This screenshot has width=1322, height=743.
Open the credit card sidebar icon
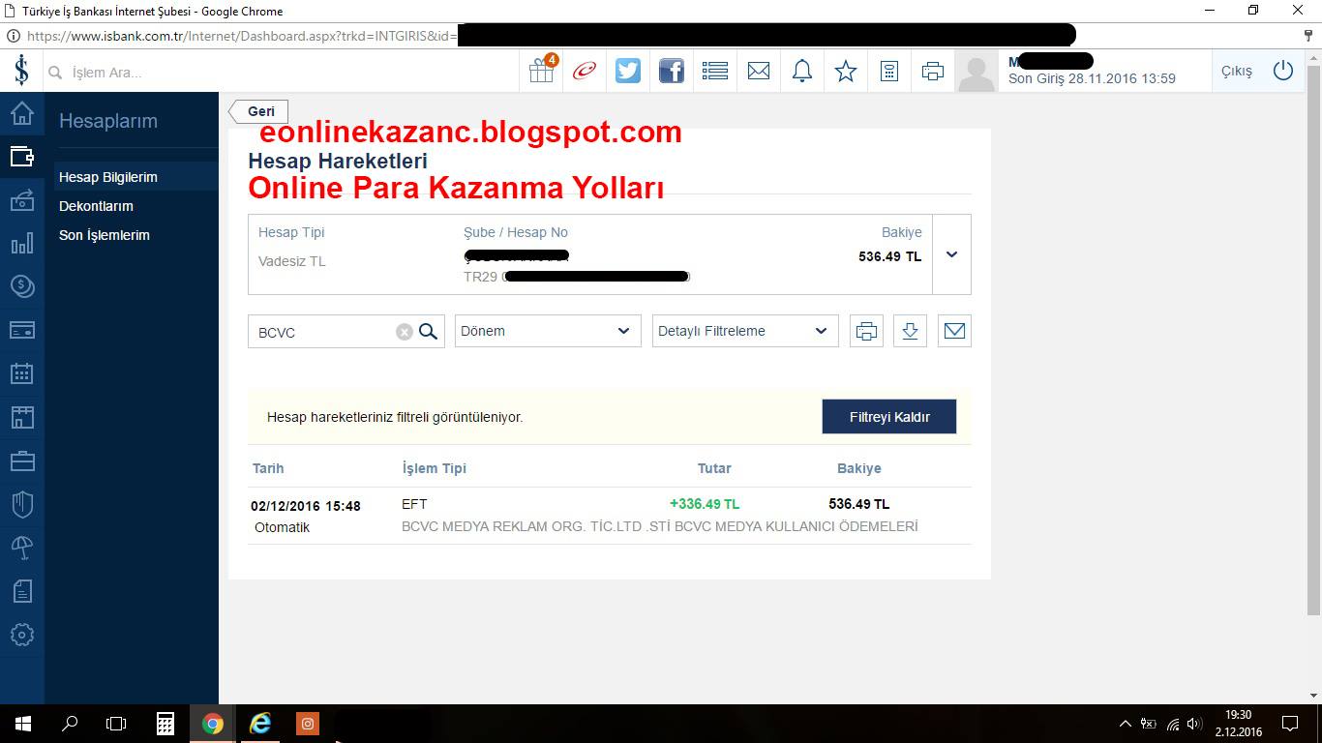pyautogui.click(x=21, y=330)
